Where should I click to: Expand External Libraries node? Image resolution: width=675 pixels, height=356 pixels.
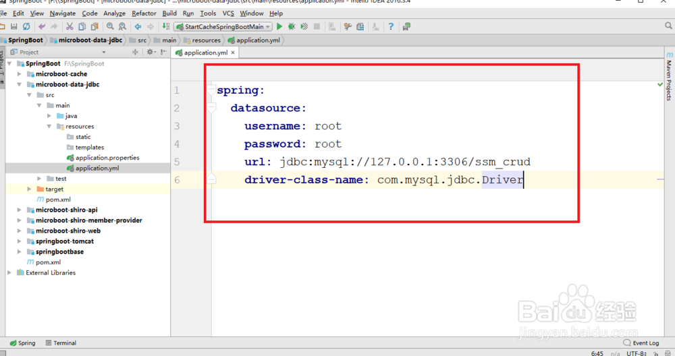[9, 272]
